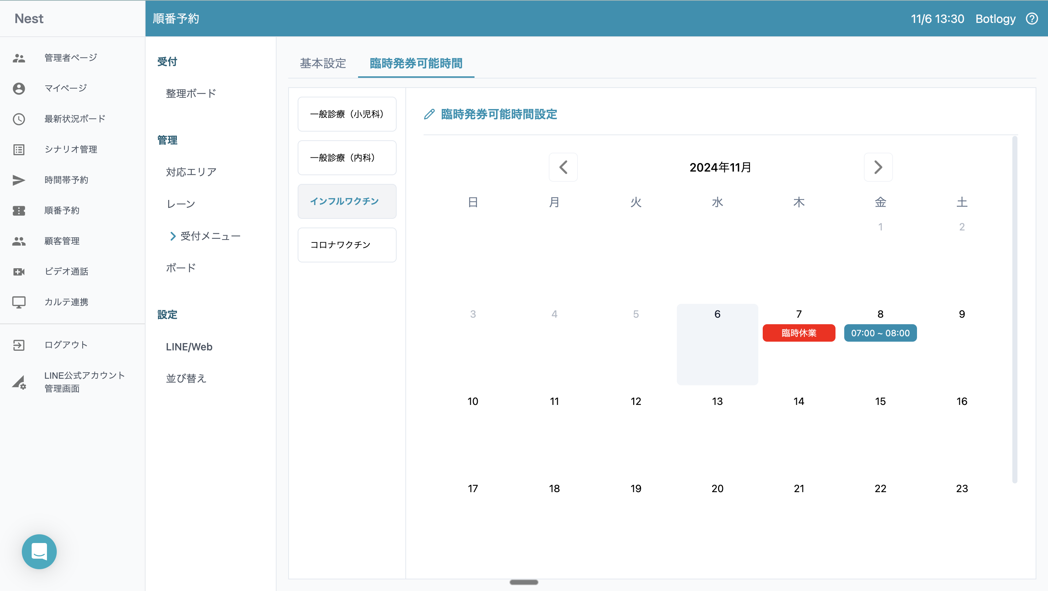Open the 07:00 ~ 08:00 slot on the 8th
The width and height of the screenshot is (1048, 591).
point(880,333)
